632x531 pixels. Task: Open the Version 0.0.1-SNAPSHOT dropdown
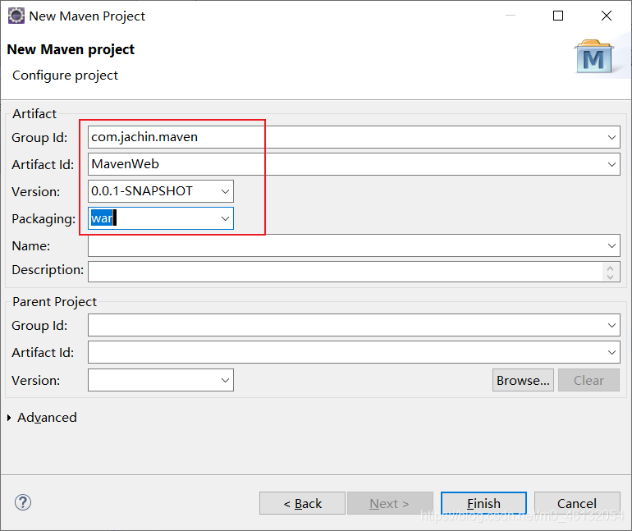(x=226, y=191)
